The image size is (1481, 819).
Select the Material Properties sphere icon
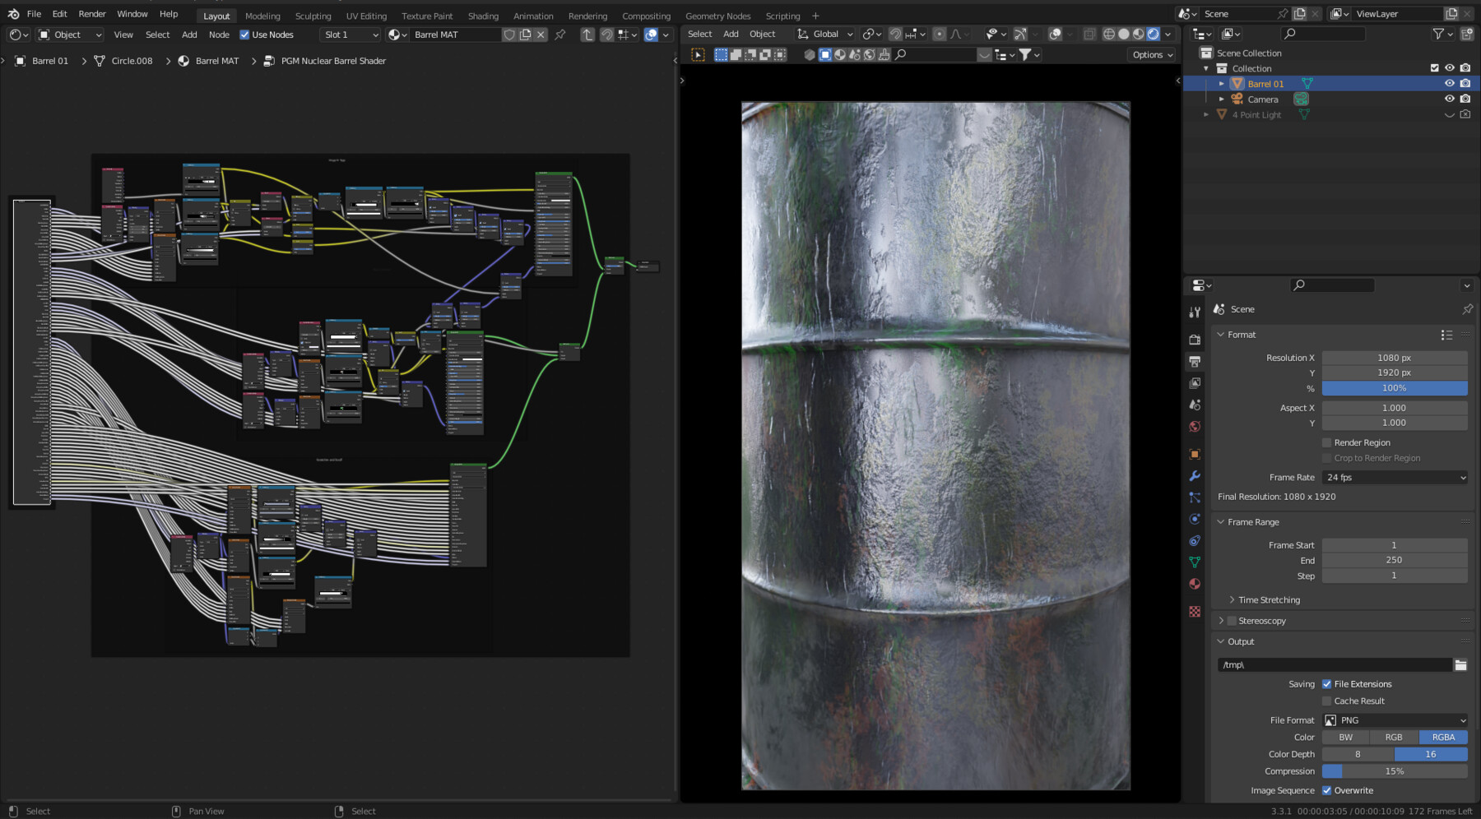coord(1195,581)
